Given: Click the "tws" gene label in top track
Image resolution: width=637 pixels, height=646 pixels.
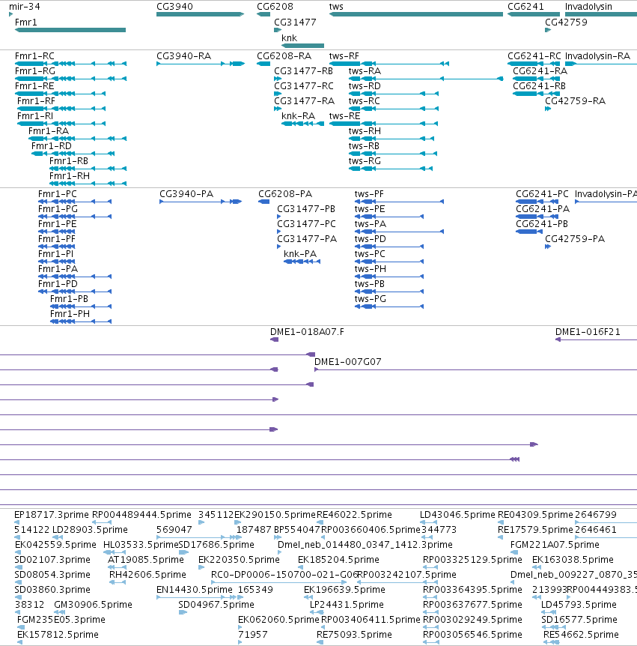Looking at the screenshot, I should tap(336, 7).
